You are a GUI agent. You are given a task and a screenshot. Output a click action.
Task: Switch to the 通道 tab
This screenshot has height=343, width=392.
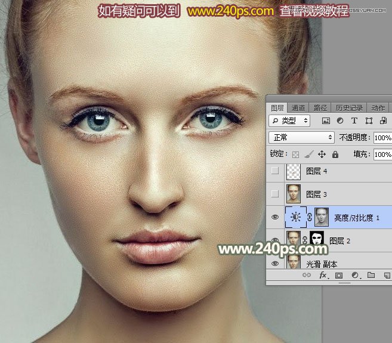click(298, 108)
